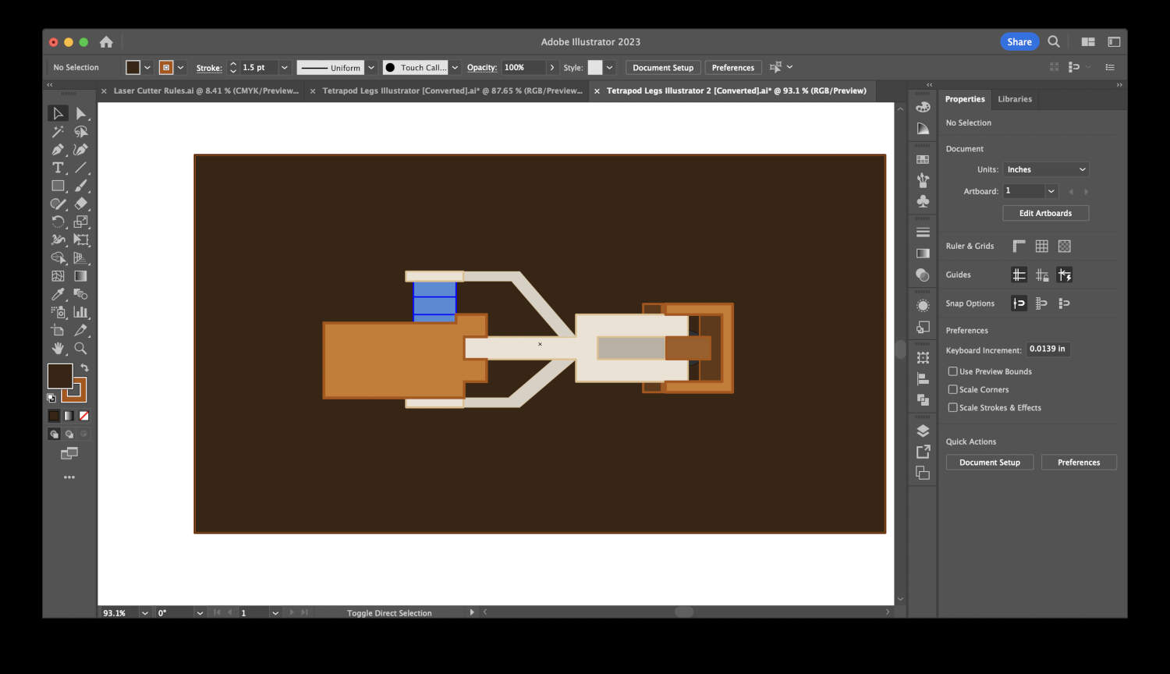The image size is (1170, 674).
Task: Choose the Blend tool
Action: (80, 294)
